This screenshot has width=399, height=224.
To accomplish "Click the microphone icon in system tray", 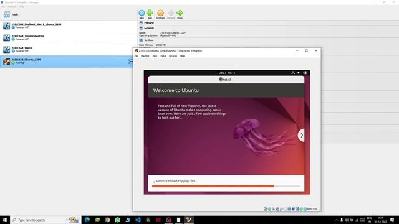I will [x=342, y=220].
